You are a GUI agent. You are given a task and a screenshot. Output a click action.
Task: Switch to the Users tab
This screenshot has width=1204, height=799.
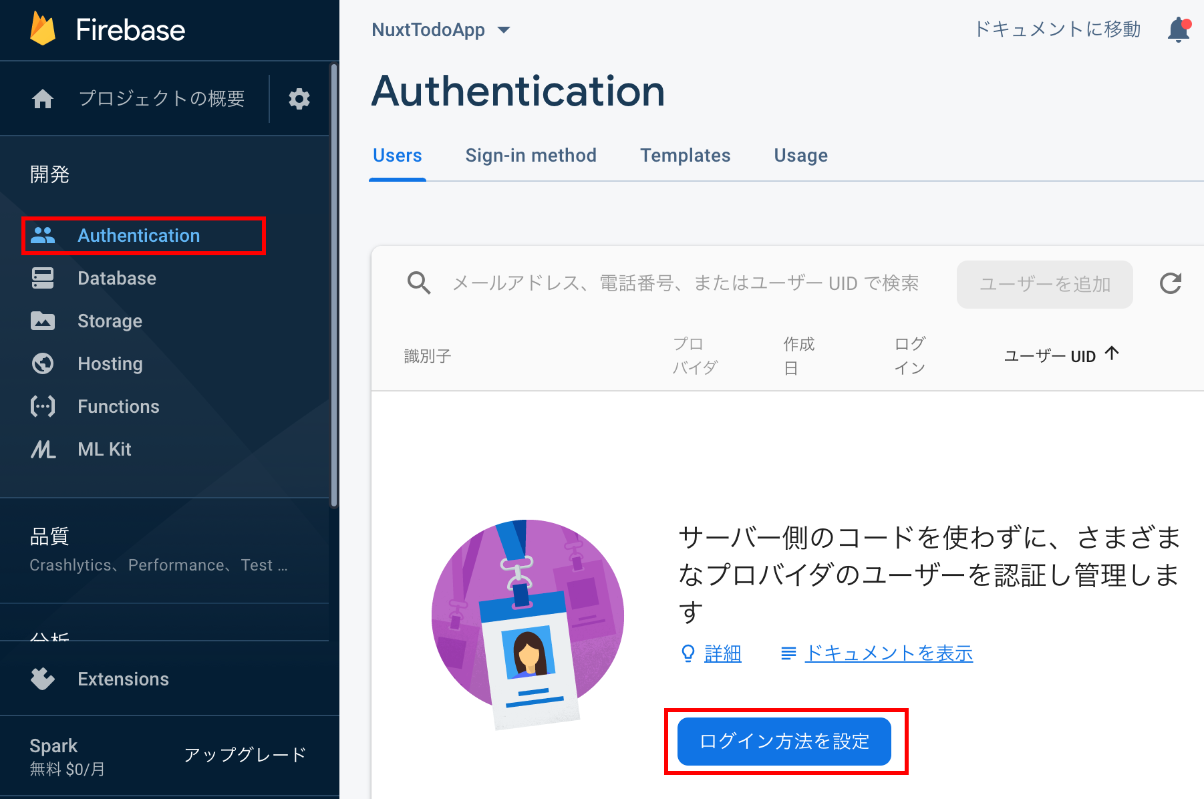pyautogui.click(x=398, y=156)
